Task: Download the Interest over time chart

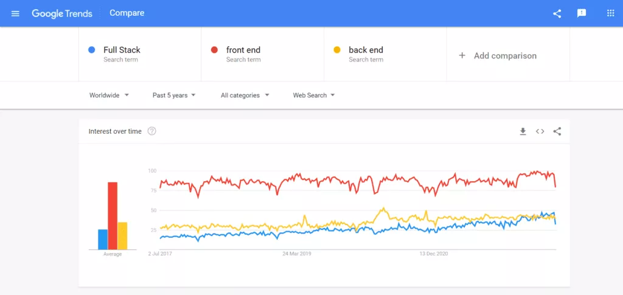Action: pyautogui.click(x=523, y=131)
